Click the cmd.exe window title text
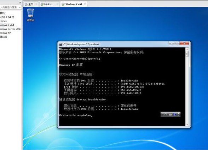 point(81,44)
